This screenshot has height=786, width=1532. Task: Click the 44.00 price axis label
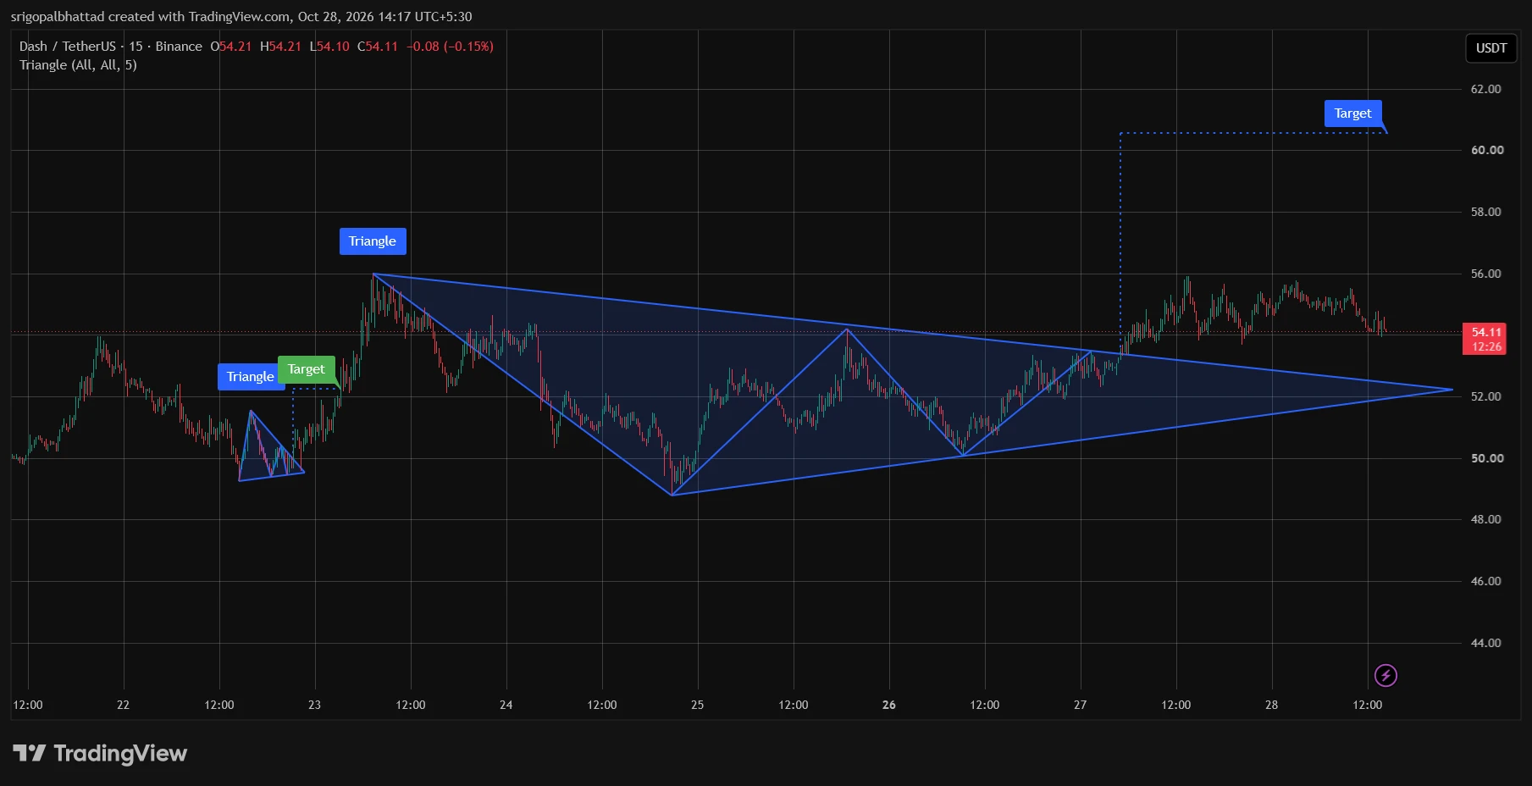pos(1485,643)
